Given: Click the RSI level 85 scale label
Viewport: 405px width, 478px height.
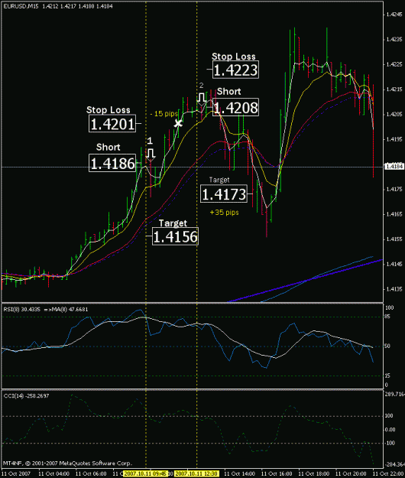Looking at the screenshot, I should click(387, 317).
